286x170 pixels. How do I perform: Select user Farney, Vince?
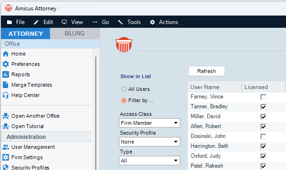(x=207, y=97)
